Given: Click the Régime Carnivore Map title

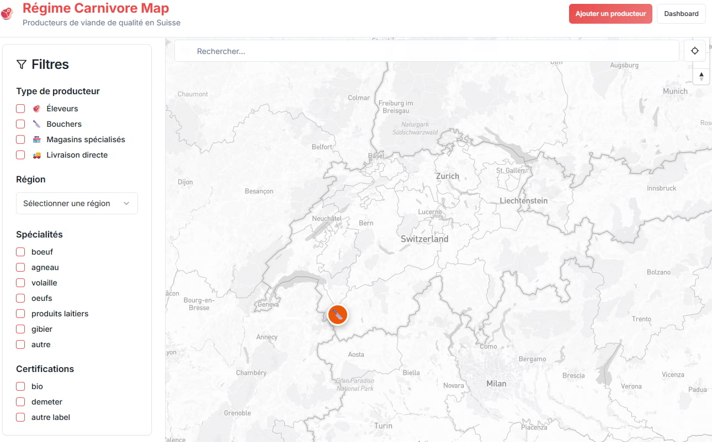Looking at the screenshot, I should click(x=95, y=8).
